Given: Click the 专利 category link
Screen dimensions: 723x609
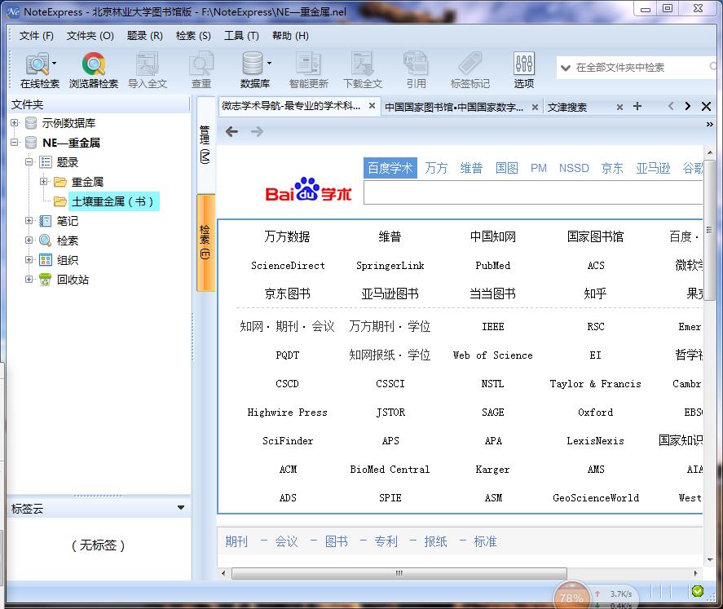Looking at the screenshot, I should pos(386,541).
